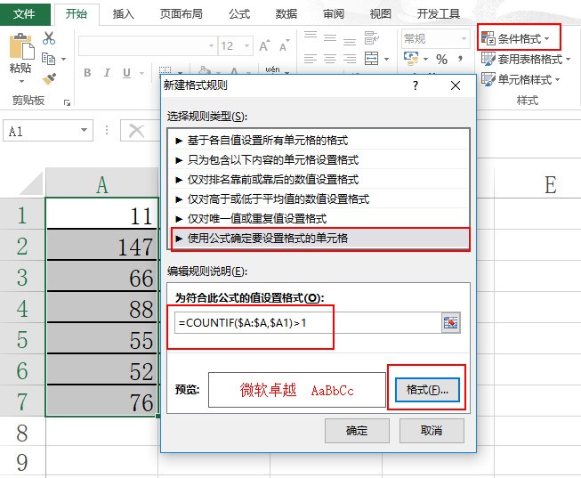This screenshot has width=581, height=478.
Task: Open the 条件格式 dropdown
Action: (x=520, y=38)
